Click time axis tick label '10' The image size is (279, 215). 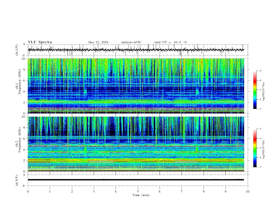248,191
